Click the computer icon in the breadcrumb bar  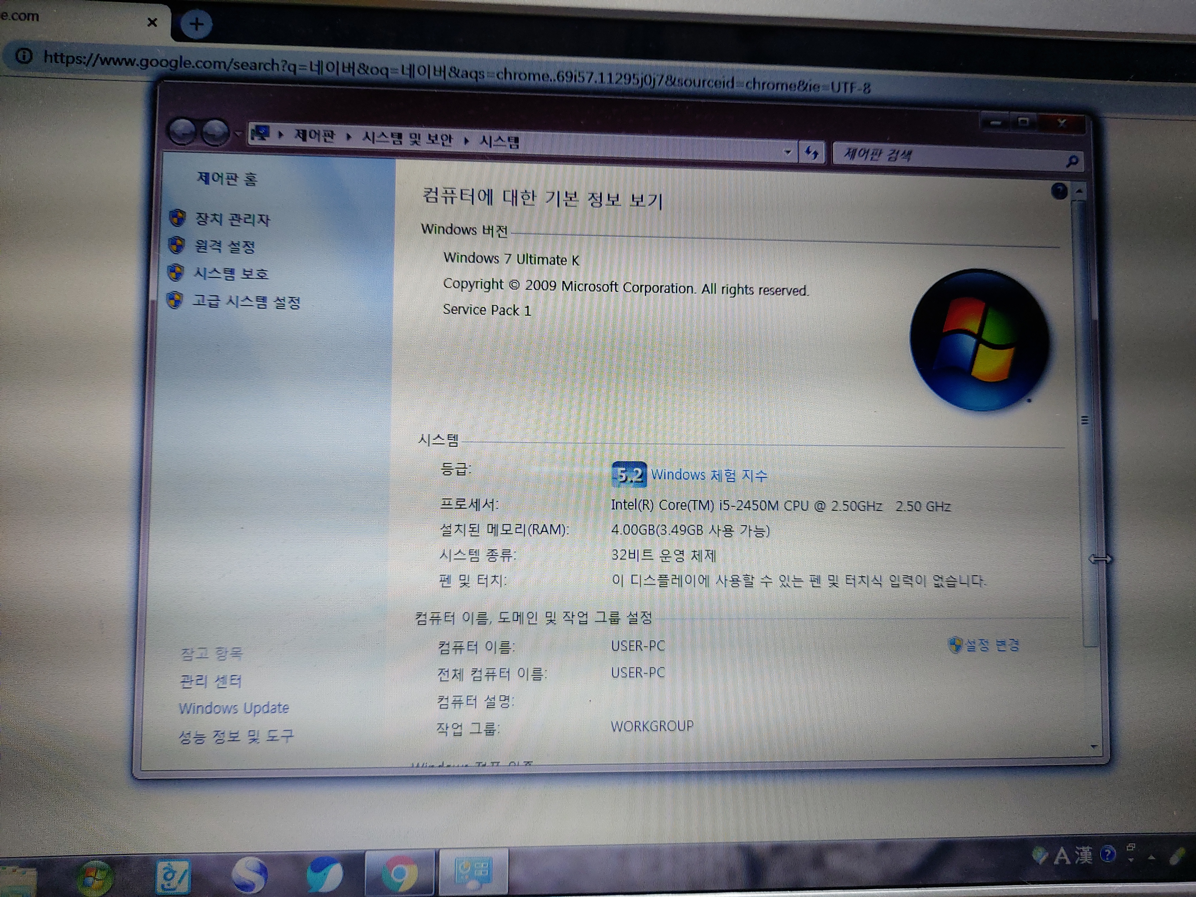(260, 133)
